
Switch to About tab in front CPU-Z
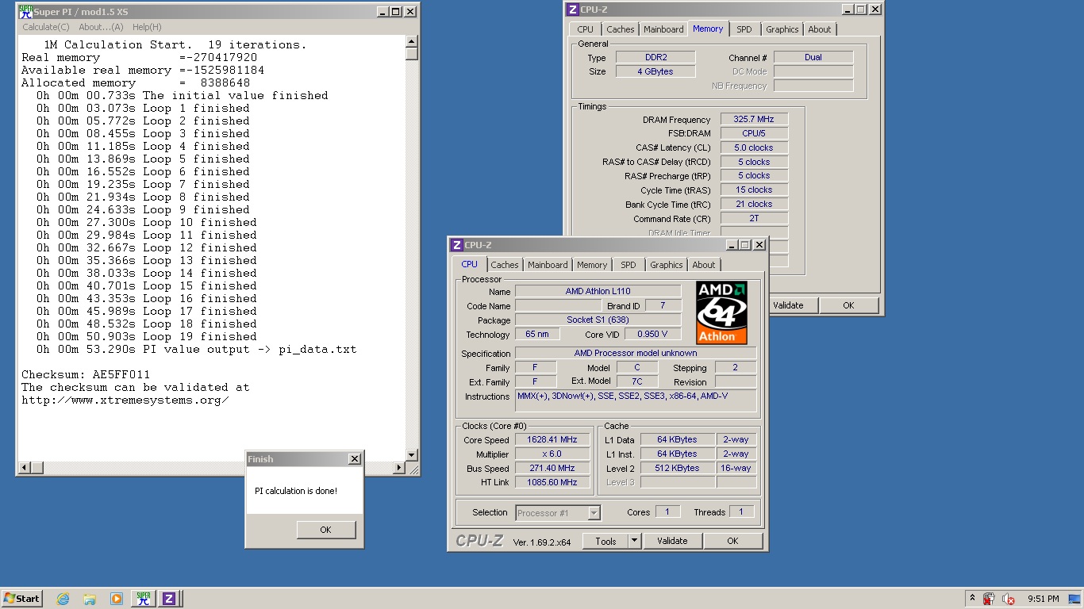703,265
